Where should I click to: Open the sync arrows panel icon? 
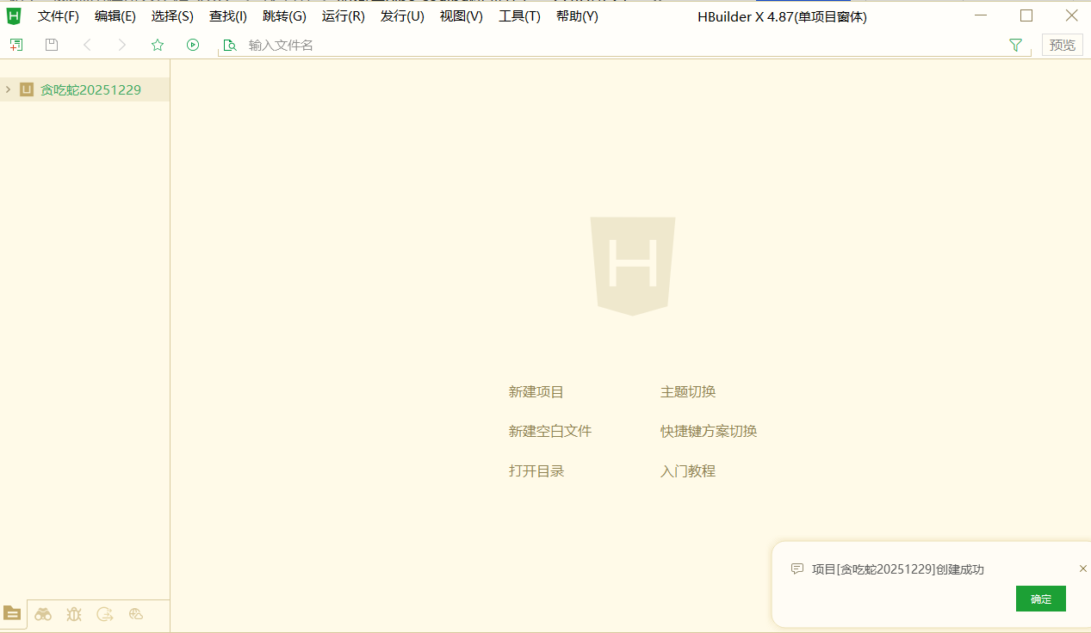point(105,614)
